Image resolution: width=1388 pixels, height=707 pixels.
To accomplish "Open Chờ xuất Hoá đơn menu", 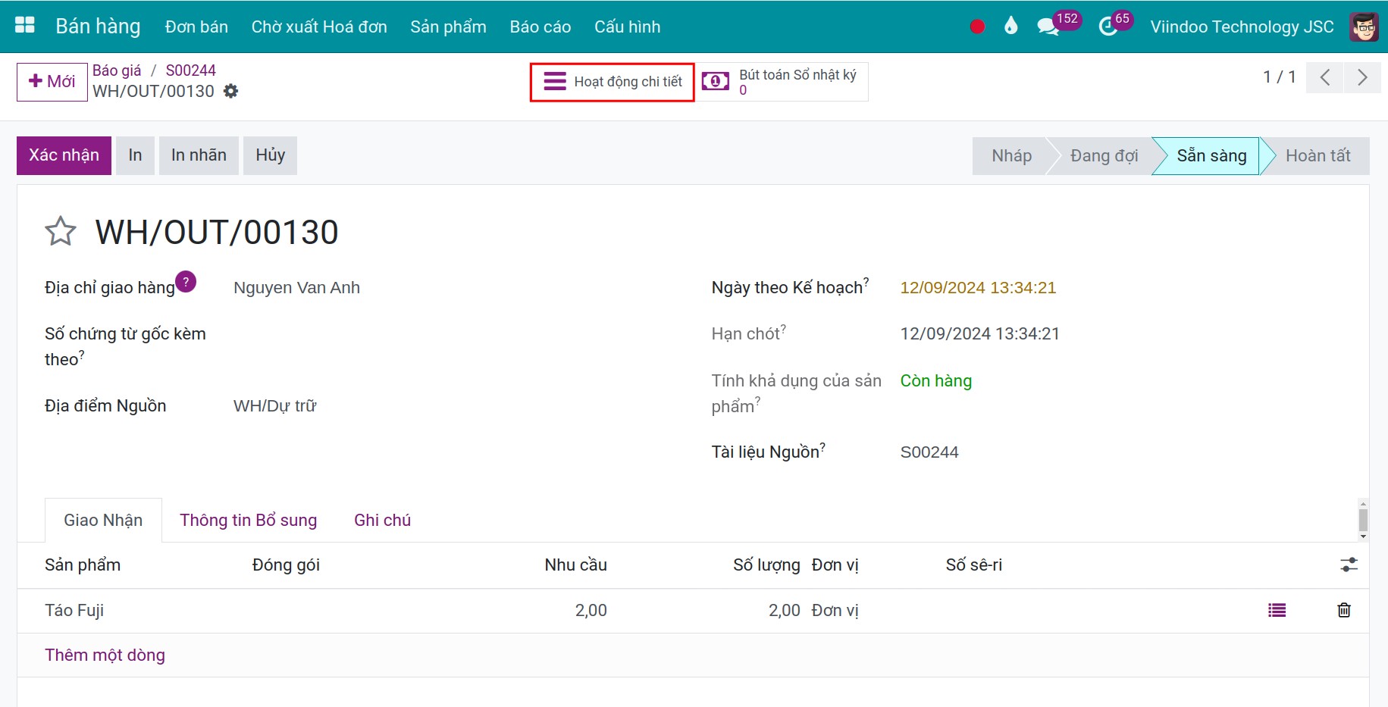I will coord(319,27).
